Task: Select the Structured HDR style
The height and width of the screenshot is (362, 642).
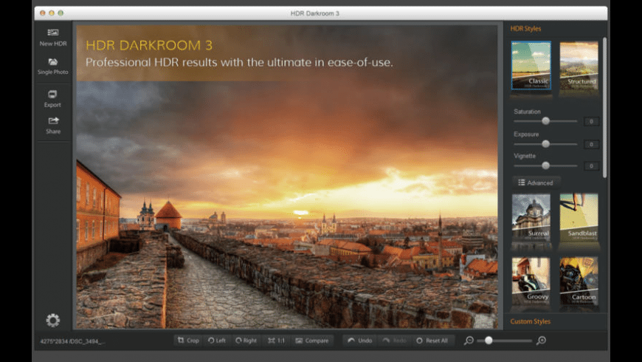Action: click(579, 66)
